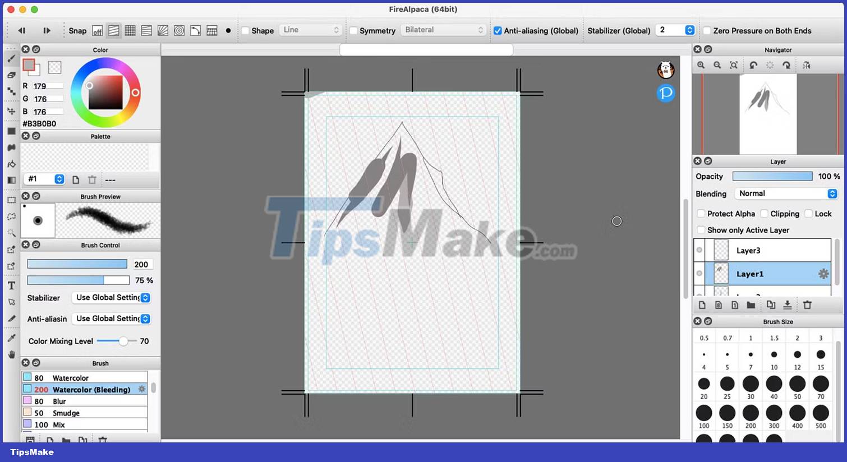Select the Eraser tool in the left toolbar

coord(11,74)
